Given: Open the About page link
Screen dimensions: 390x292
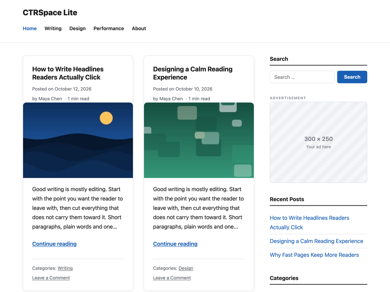Looking at the screenshot, I should coord(139,29).
